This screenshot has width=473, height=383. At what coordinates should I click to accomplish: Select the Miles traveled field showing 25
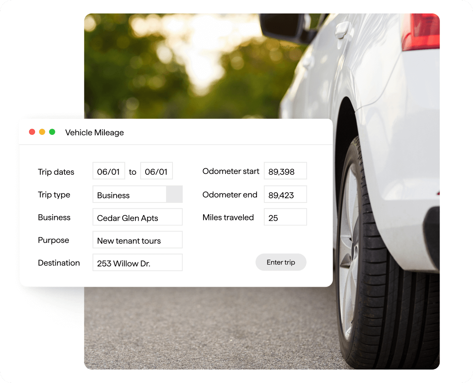pyautogui.click(x=285, y=217)
